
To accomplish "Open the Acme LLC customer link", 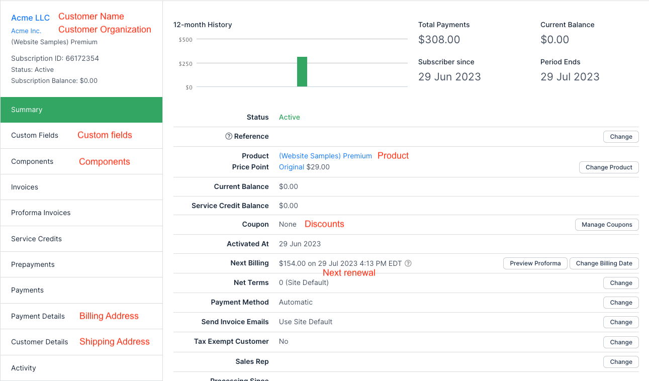I will tap(30, 18).
